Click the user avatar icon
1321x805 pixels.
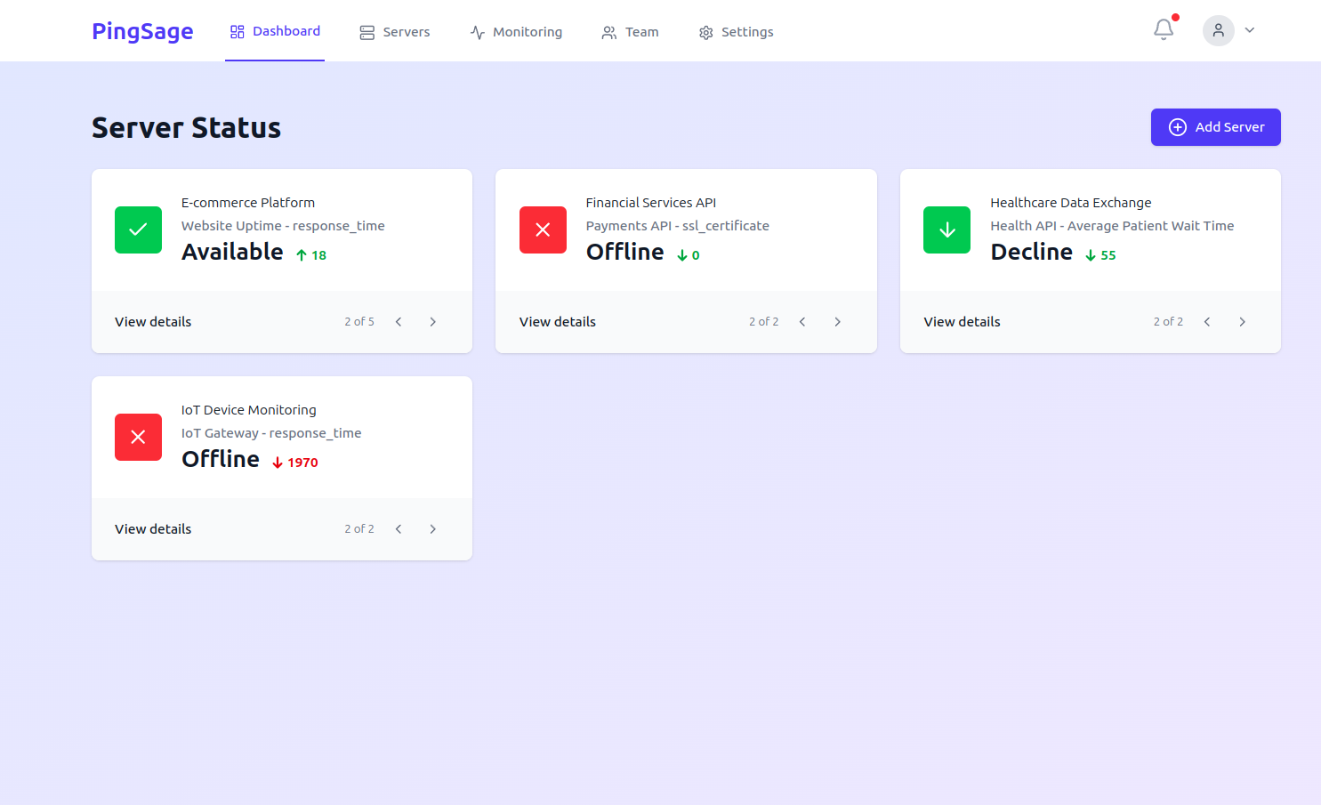coord(1218,30)
